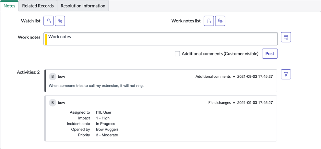
Task: Click the bow username in the Field changes entry
Action: pyautogui.click(x=61, y=103)
